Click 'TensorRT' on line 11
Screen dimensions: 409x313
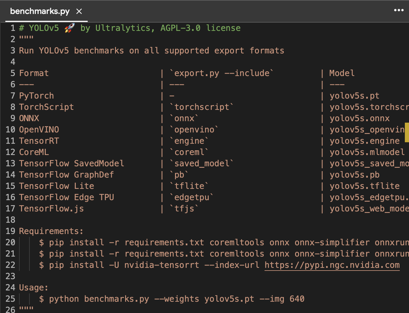(39, 141)
